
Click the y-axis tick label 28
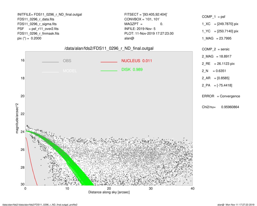tap(23, 168)
